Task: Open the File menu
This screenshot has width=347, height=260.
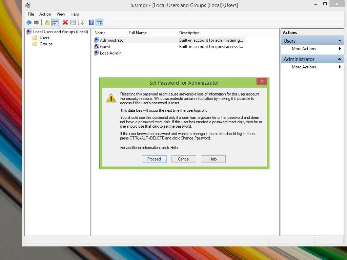Action: pyautogui.click(x=31, y=14)
